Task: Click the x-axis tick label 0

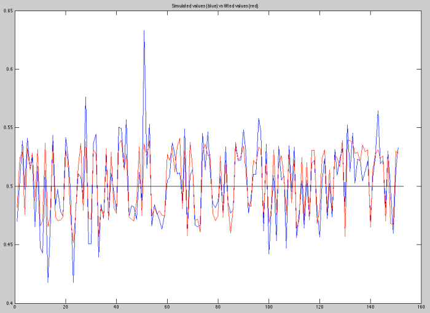Action: click(15, 307)
